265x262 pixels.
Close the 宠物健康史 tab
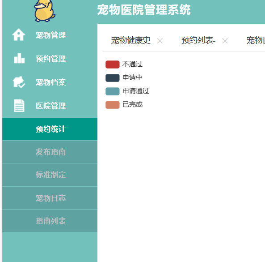(x=160, y=41)
